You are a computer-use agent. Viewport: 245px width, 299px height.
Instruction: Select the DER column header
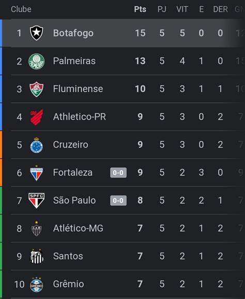[x=220, y=9]
